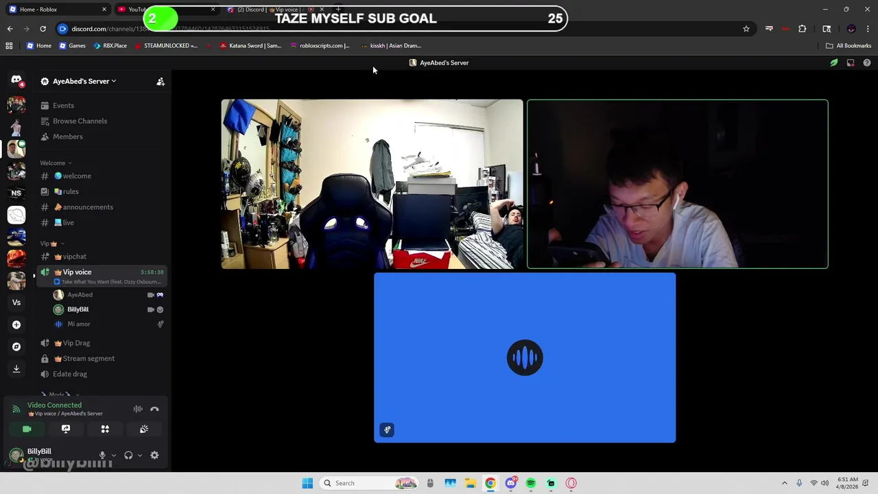This screenshot has width=878, height=494.
Task: Open Opera GX from taskbar
Action: pos(571,483)
